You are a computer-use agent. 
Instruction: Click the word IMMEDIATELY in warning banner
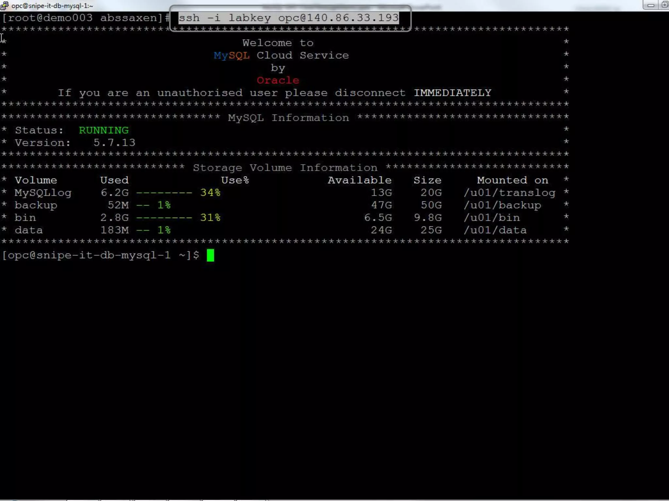tap(452, 93)
